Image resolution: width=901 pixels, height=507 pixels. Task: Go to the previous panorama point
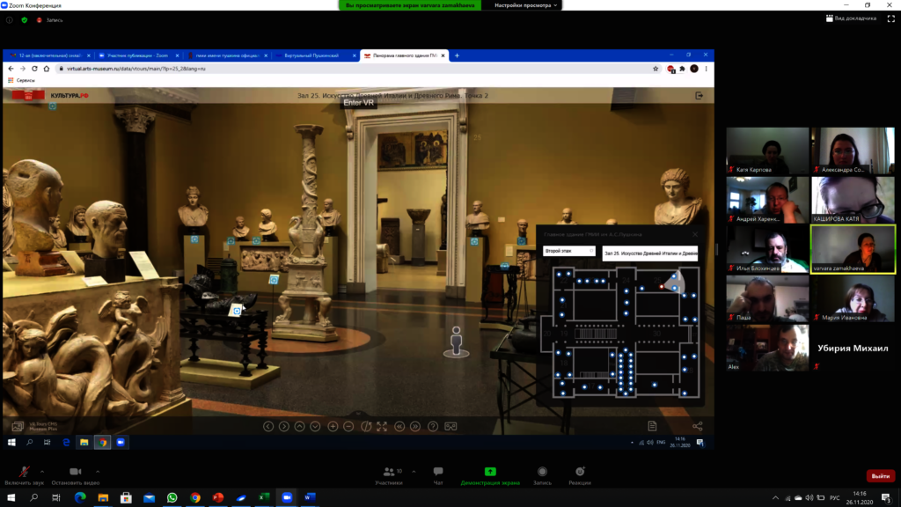point(399,427)
